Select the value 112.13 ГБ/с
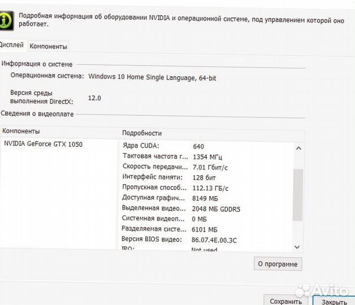The width and height of the screenshot is (355, 305). 210,188
